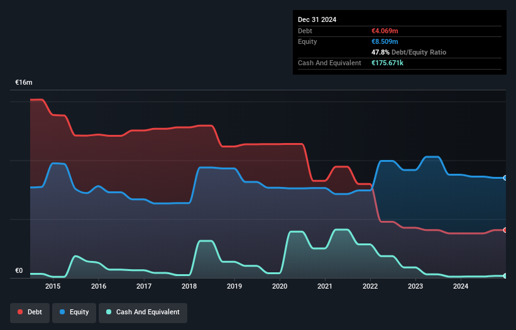Click the €4.069m debt value
The height and width of the screenshot is (330, 516).
385,31
